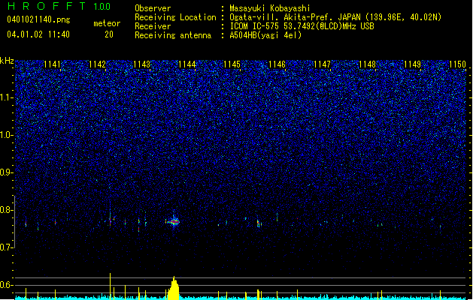Select the meteor count value 20
The image size is (473, 300).
109,34
